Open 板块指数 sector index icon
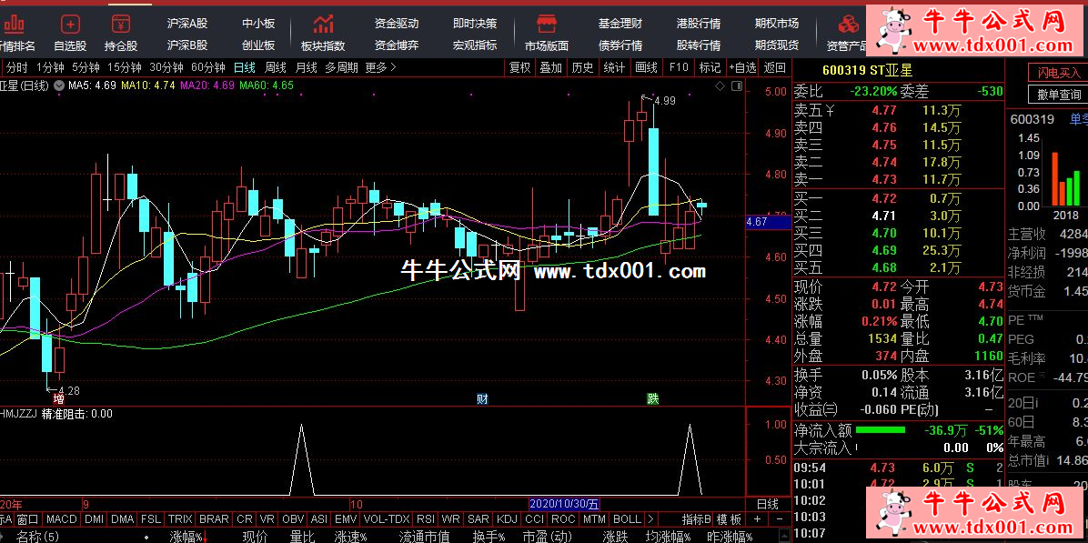 pos(323,33)
